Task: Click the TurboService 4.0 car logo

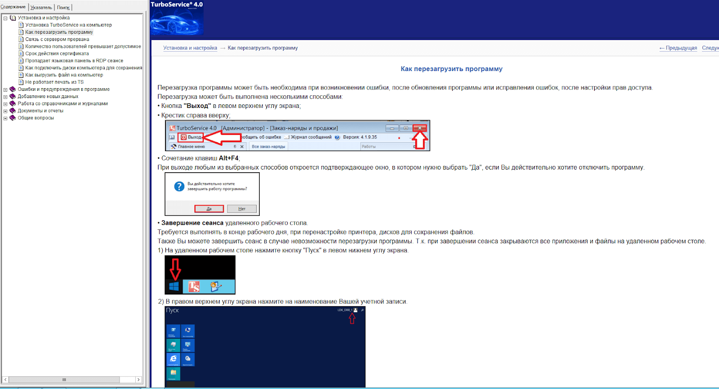Action: [177, 18]
